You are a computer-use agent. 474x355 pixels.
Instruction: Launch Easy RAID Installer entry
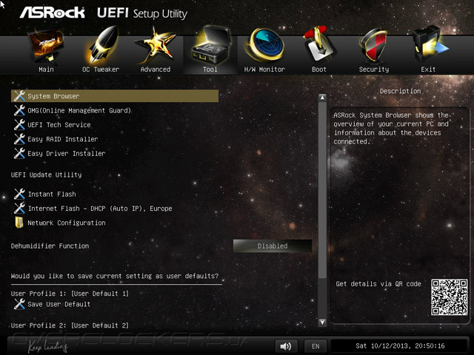point(63,139)
